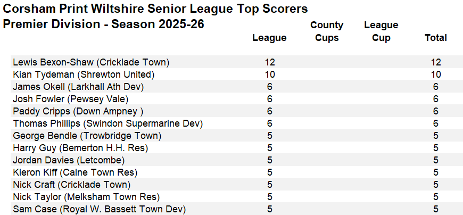Click the Lewis Bexon-Shaw (Cricklade Town) row name

[x=91, y=62]
